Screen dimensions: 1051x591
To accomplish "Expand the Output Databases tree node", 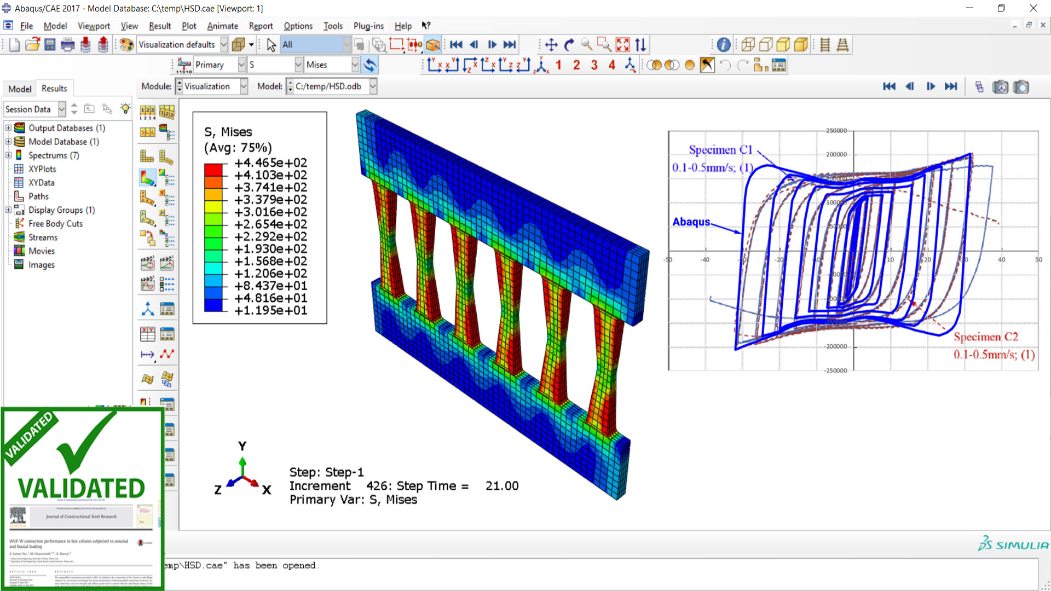I will (9, 128).
